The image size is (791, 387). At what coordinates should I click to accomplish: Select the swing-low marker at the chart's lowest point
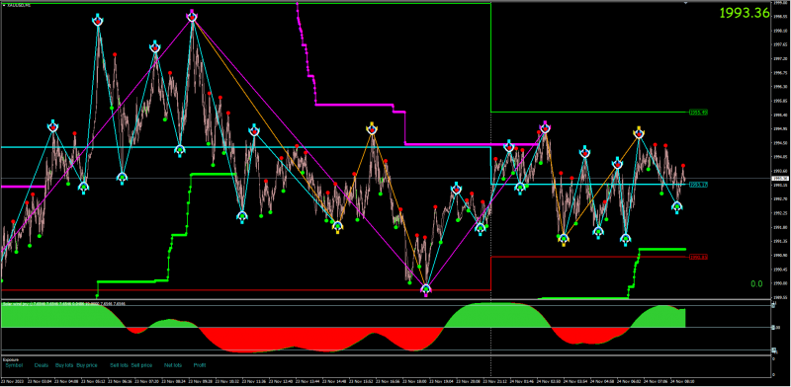(426, 289)
